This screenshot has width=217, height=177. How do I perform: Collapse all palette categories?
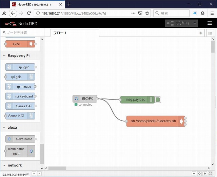pos(34,174)
